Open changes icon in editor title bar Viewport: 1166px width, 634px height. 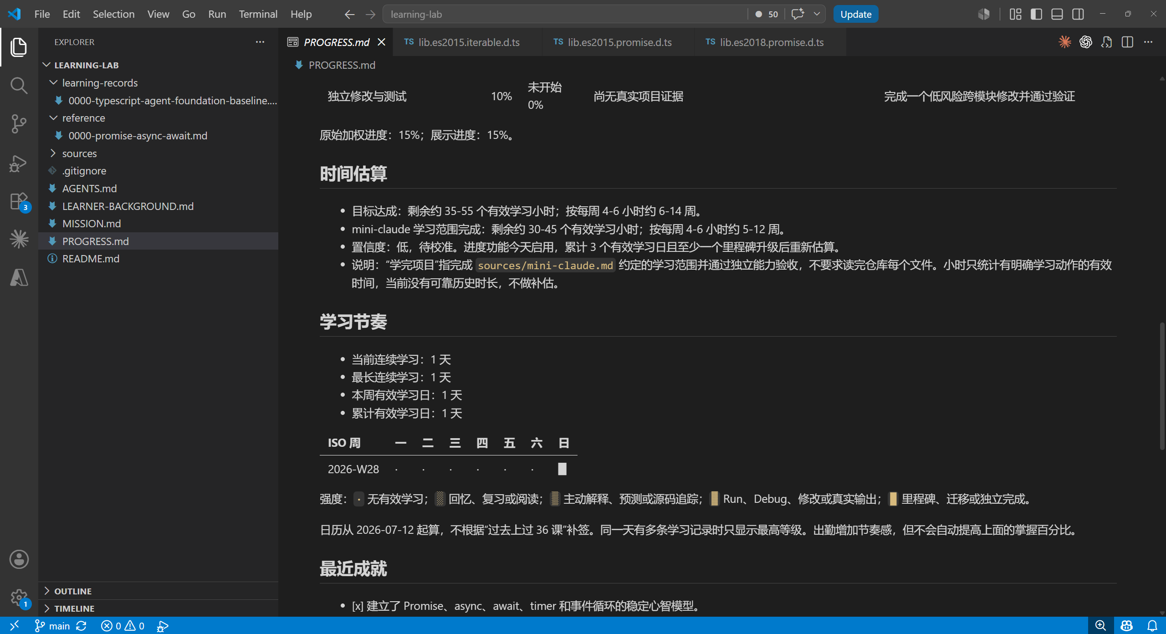coord(1107,42)
